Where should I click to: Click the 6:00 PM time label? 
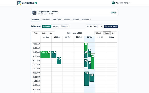point(37,89)
